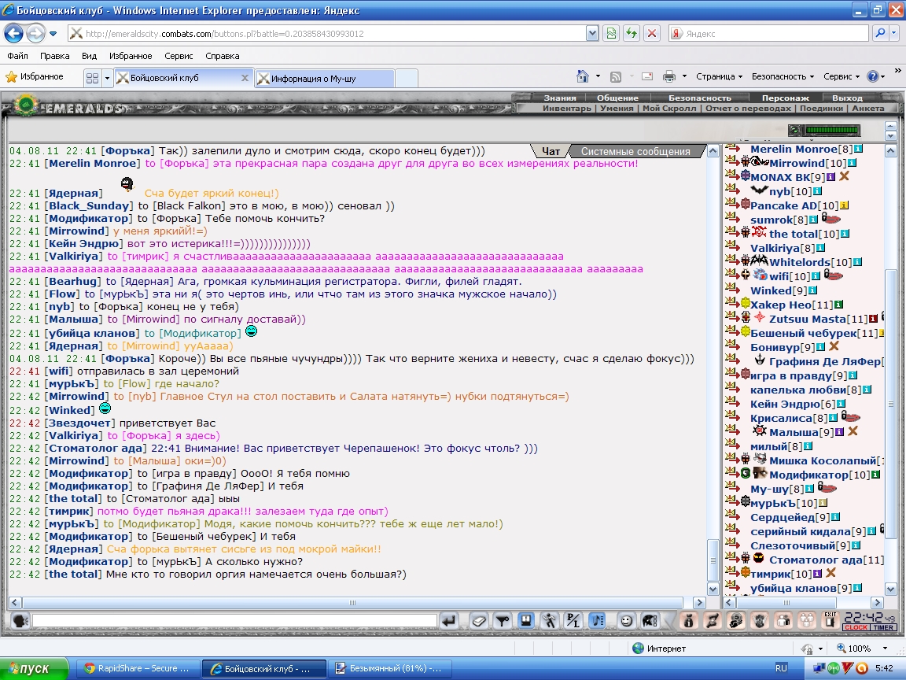The width and height of the screenshot is (906, 680).
Task: Open purple info icon for MONAX BK
Action: pos(830,178)
